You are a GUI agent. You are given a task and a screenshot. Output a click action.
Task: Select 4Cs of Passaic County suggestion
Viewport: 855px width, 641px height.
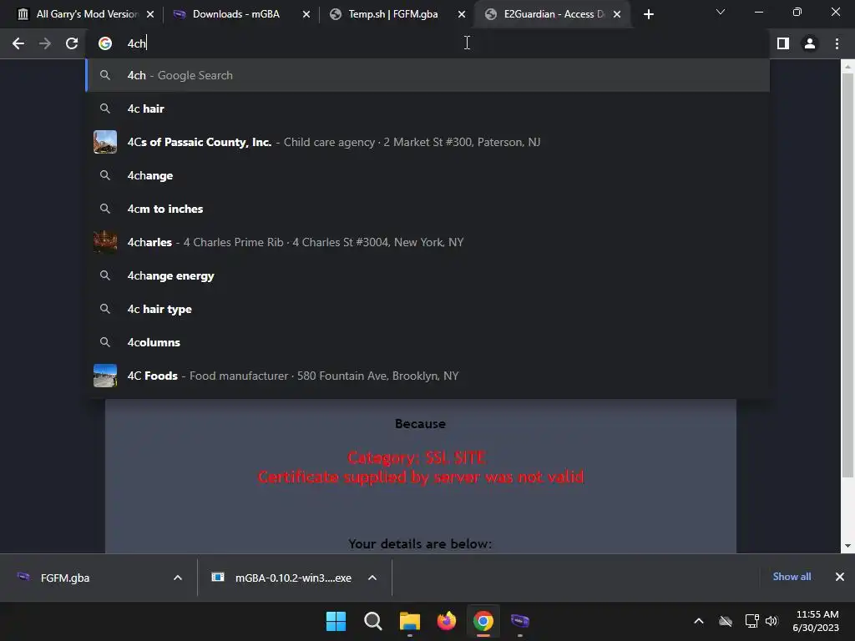point(427,142)
